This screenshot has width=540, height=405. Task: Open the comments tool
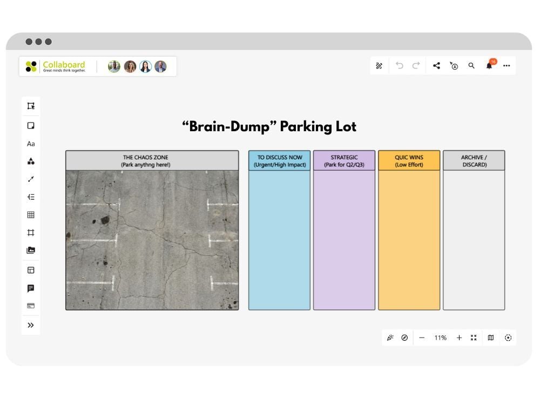[x=31, y=288]
